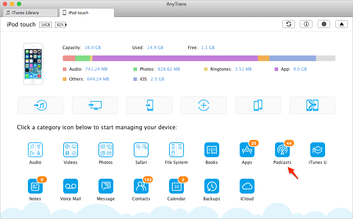Open the Podcasts category
Viewport: 353px width, 219px height.
tap(282, 150)
